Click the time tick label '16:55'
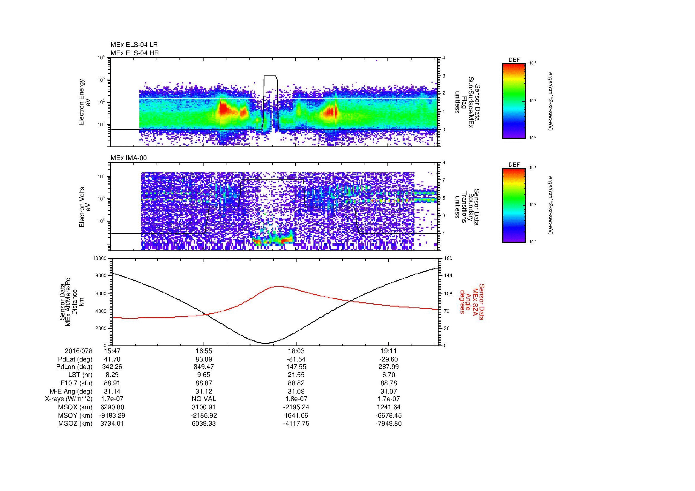Viewport: 695px width, 491px height. 204,351
